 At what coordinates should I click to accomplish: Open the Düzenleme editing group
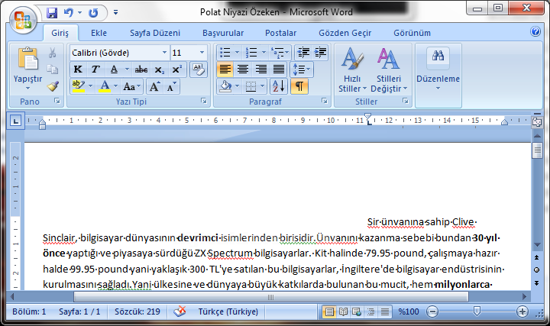(438, 70)
